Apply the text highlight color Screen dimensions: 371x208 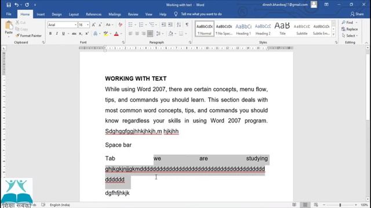[x=106, y=34]
